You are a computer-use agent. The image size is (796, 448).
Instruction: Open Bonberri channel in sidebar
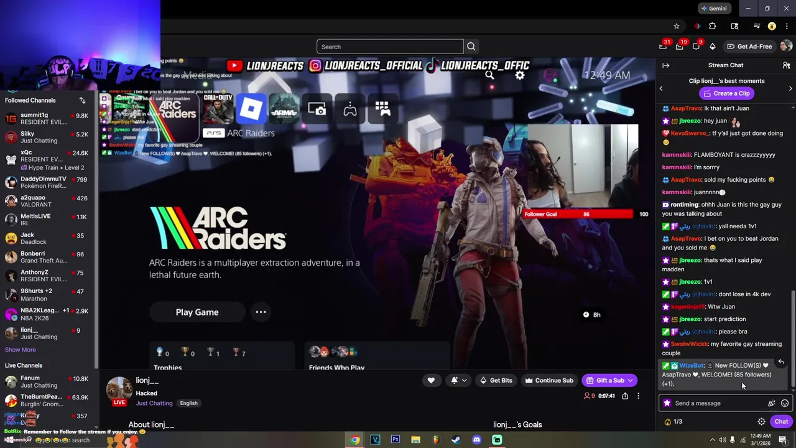point(47,257)
